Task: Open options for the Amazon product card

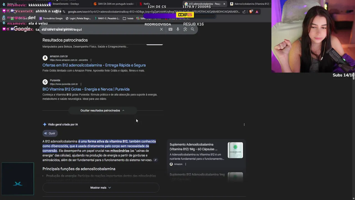Action: (186, 164)
